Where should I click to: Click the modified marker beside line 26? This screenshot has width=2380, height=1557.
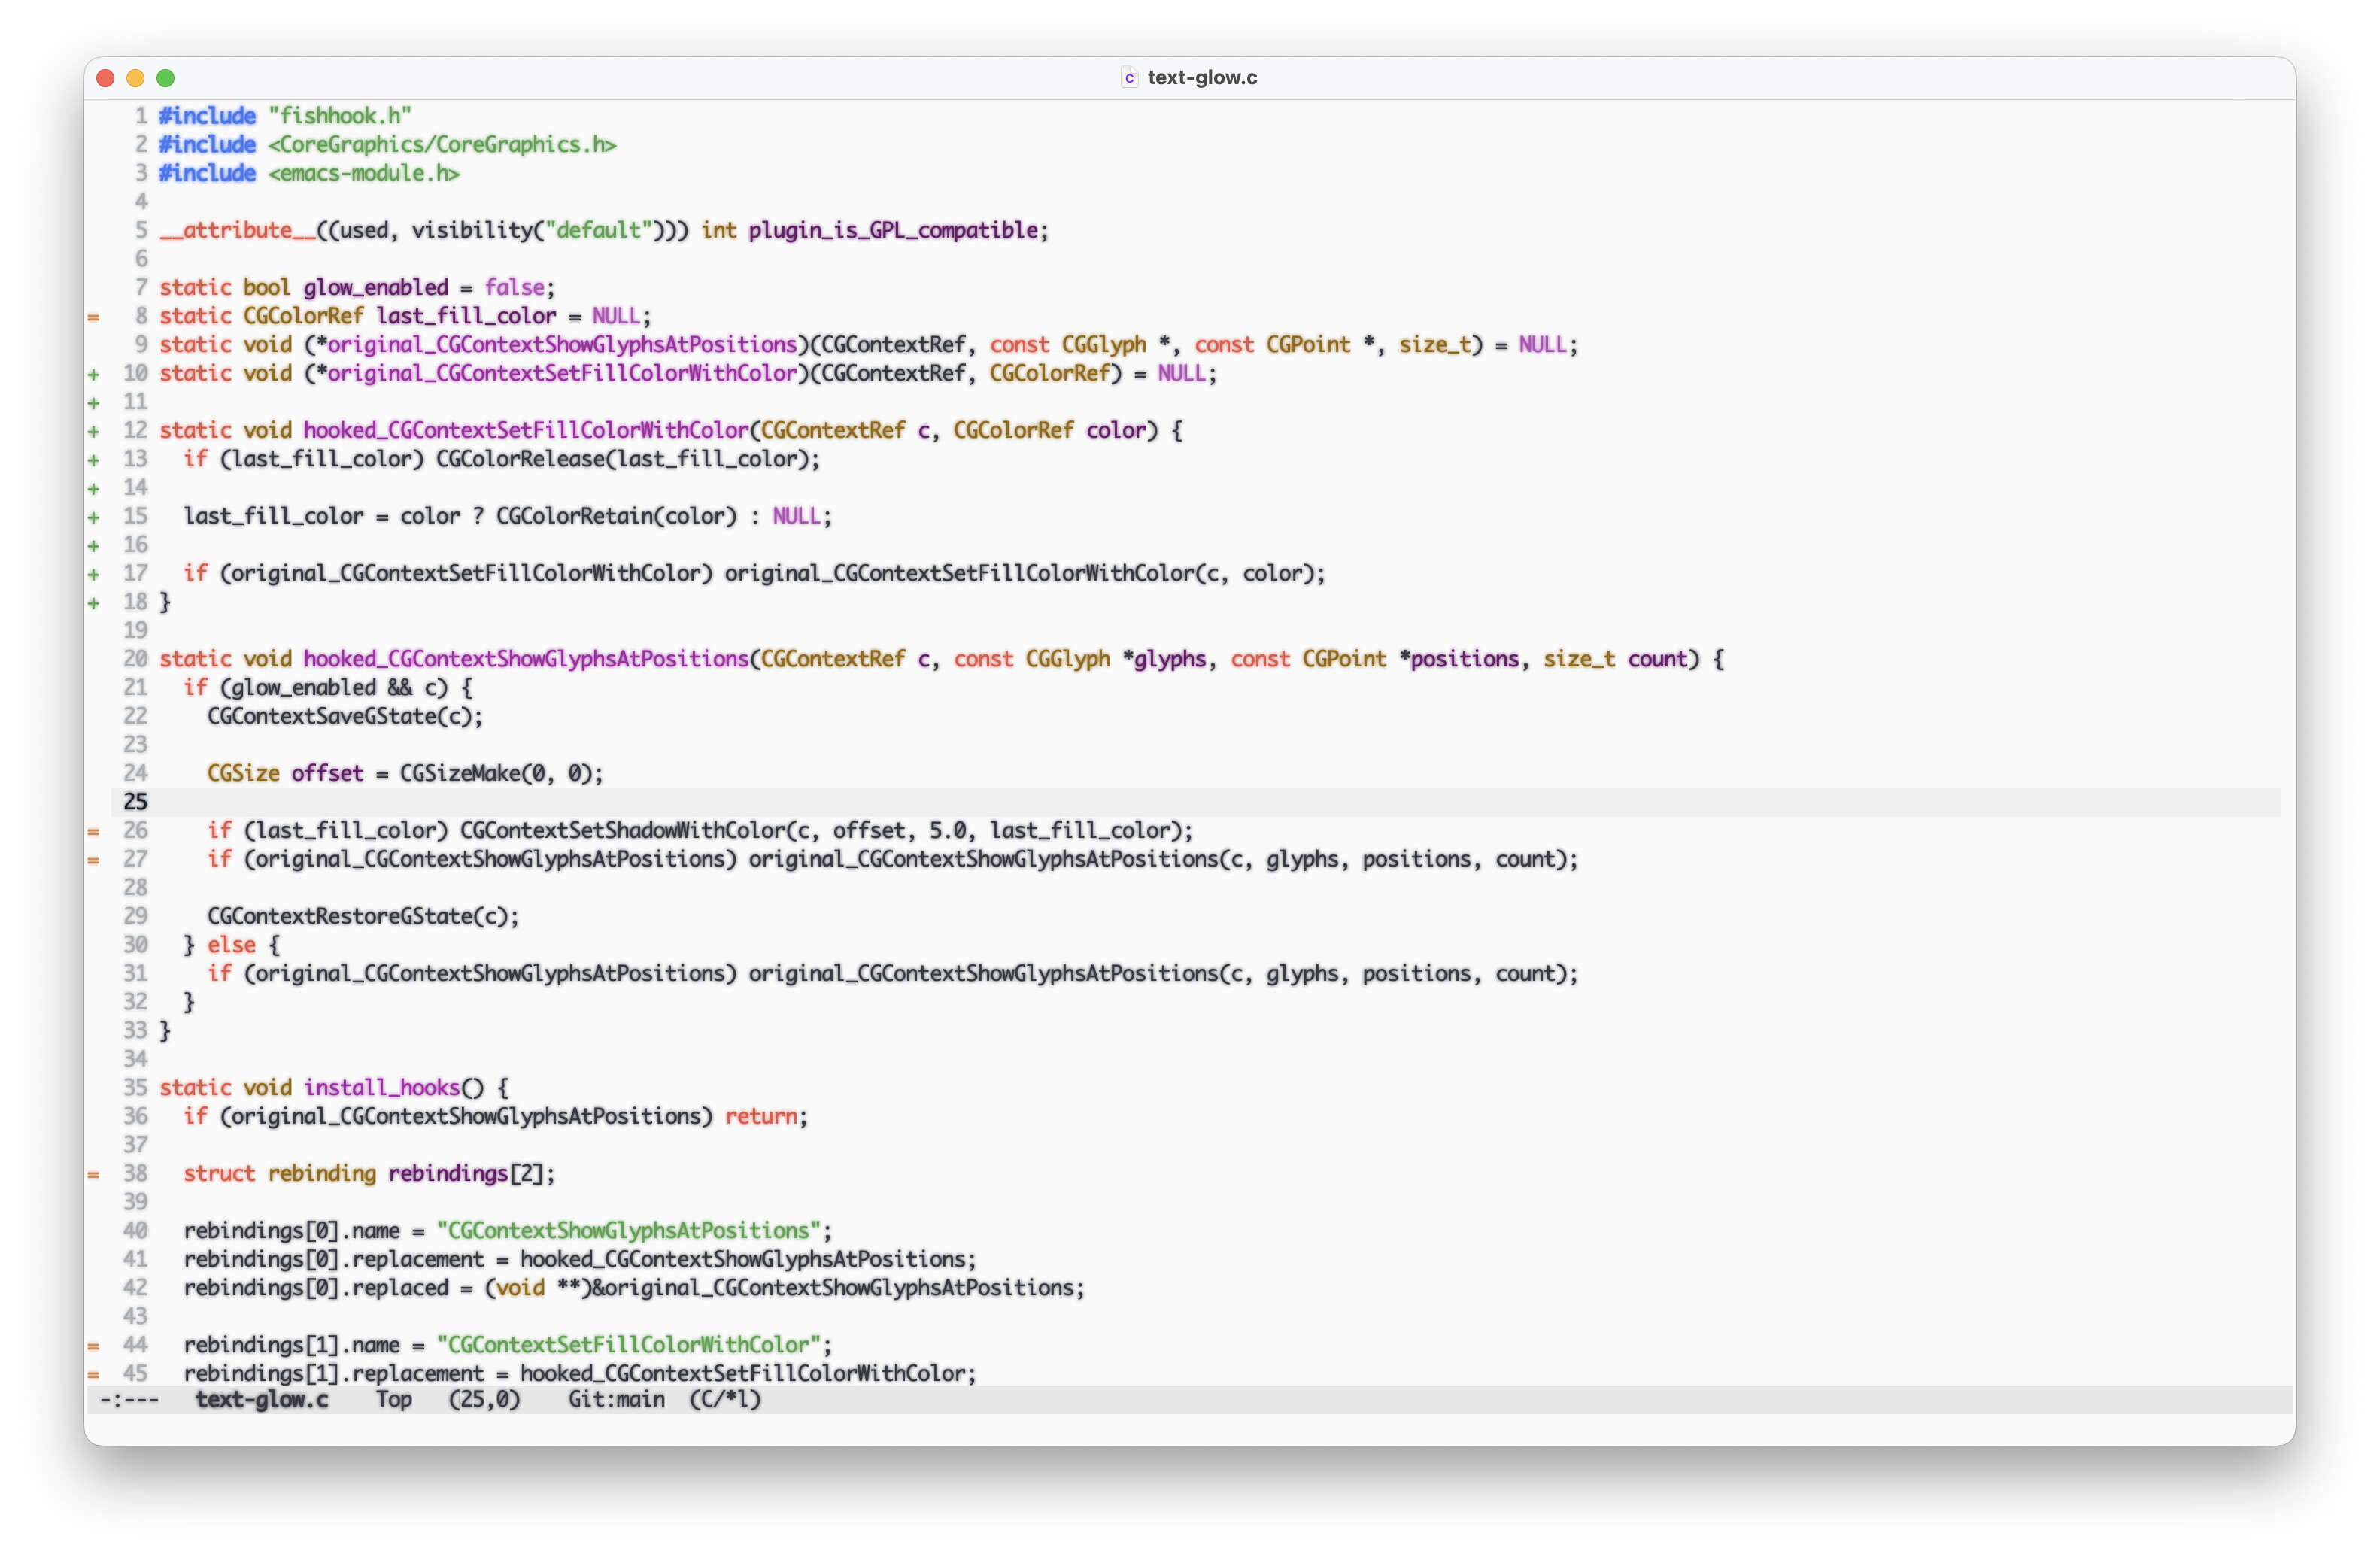pyautogui.click(x=93, y=831)
